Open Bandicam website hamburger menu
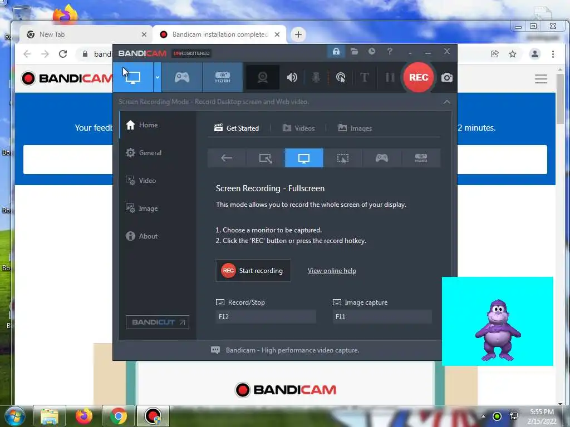This screenshot has height=427, width=570. pyautogui.click(x=541, y=79)
